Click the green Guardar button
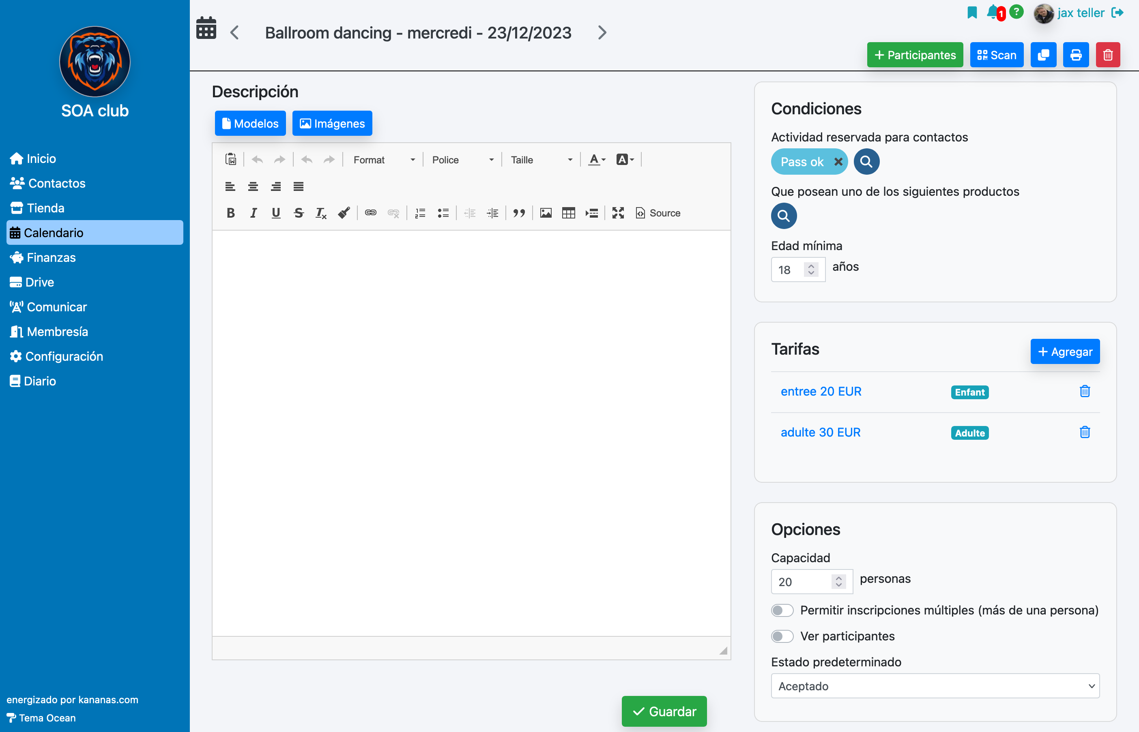The image size is (1139, 732). [x=664, y=711]
